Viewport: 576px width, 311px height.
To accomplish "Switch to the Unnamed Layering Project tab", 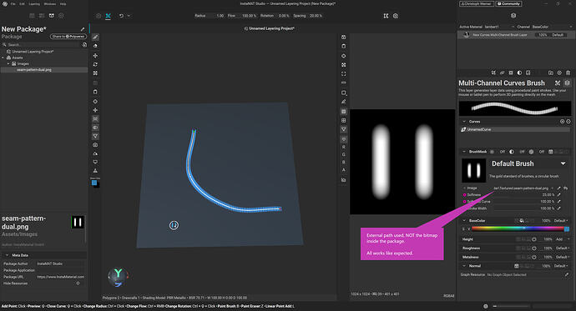I will tap(270, 28).
